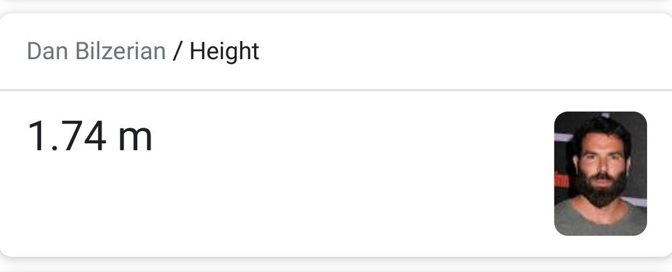Click the divider line under the breadcrumb
672x272 pixels.
click(x=336, y=89)
